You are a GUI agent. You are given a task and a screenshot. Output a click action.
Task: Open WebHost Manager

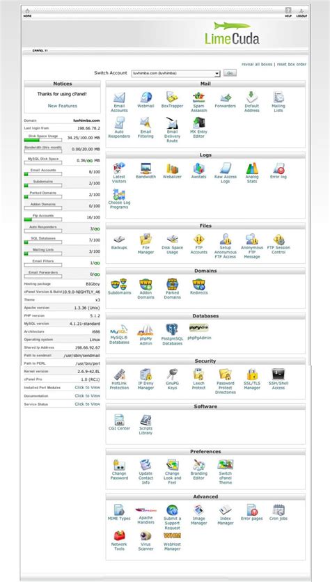coord(172,540)
